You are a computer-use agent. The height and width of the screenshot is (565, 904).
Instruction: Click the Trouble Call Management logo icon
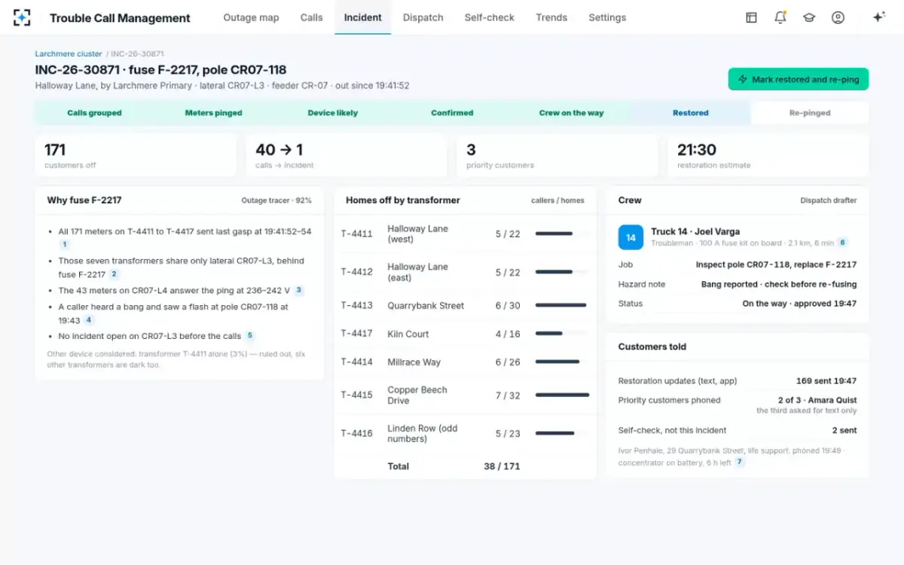click(x=23, y=17)
